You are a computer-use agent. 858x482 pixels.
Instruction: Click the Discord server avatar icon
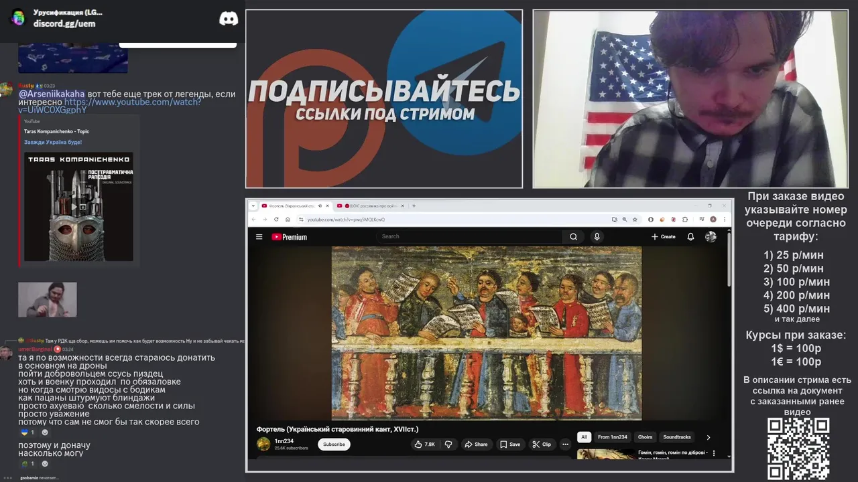[x=18, y=18]
